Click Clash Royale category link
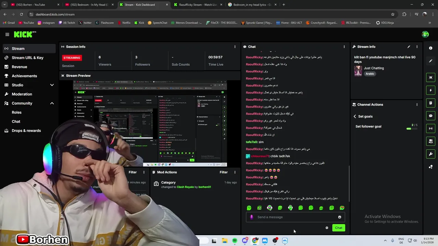438x246 pixels. [x=185, y=187]
